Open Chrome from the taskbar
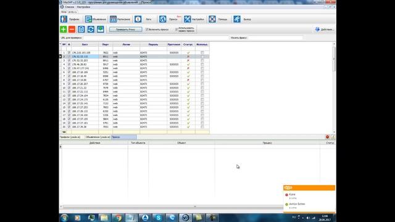This screenshot has height=222, width=395. (x=118, y=218)
